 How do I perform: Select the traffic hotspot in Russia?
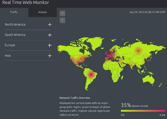click(138, 50)
